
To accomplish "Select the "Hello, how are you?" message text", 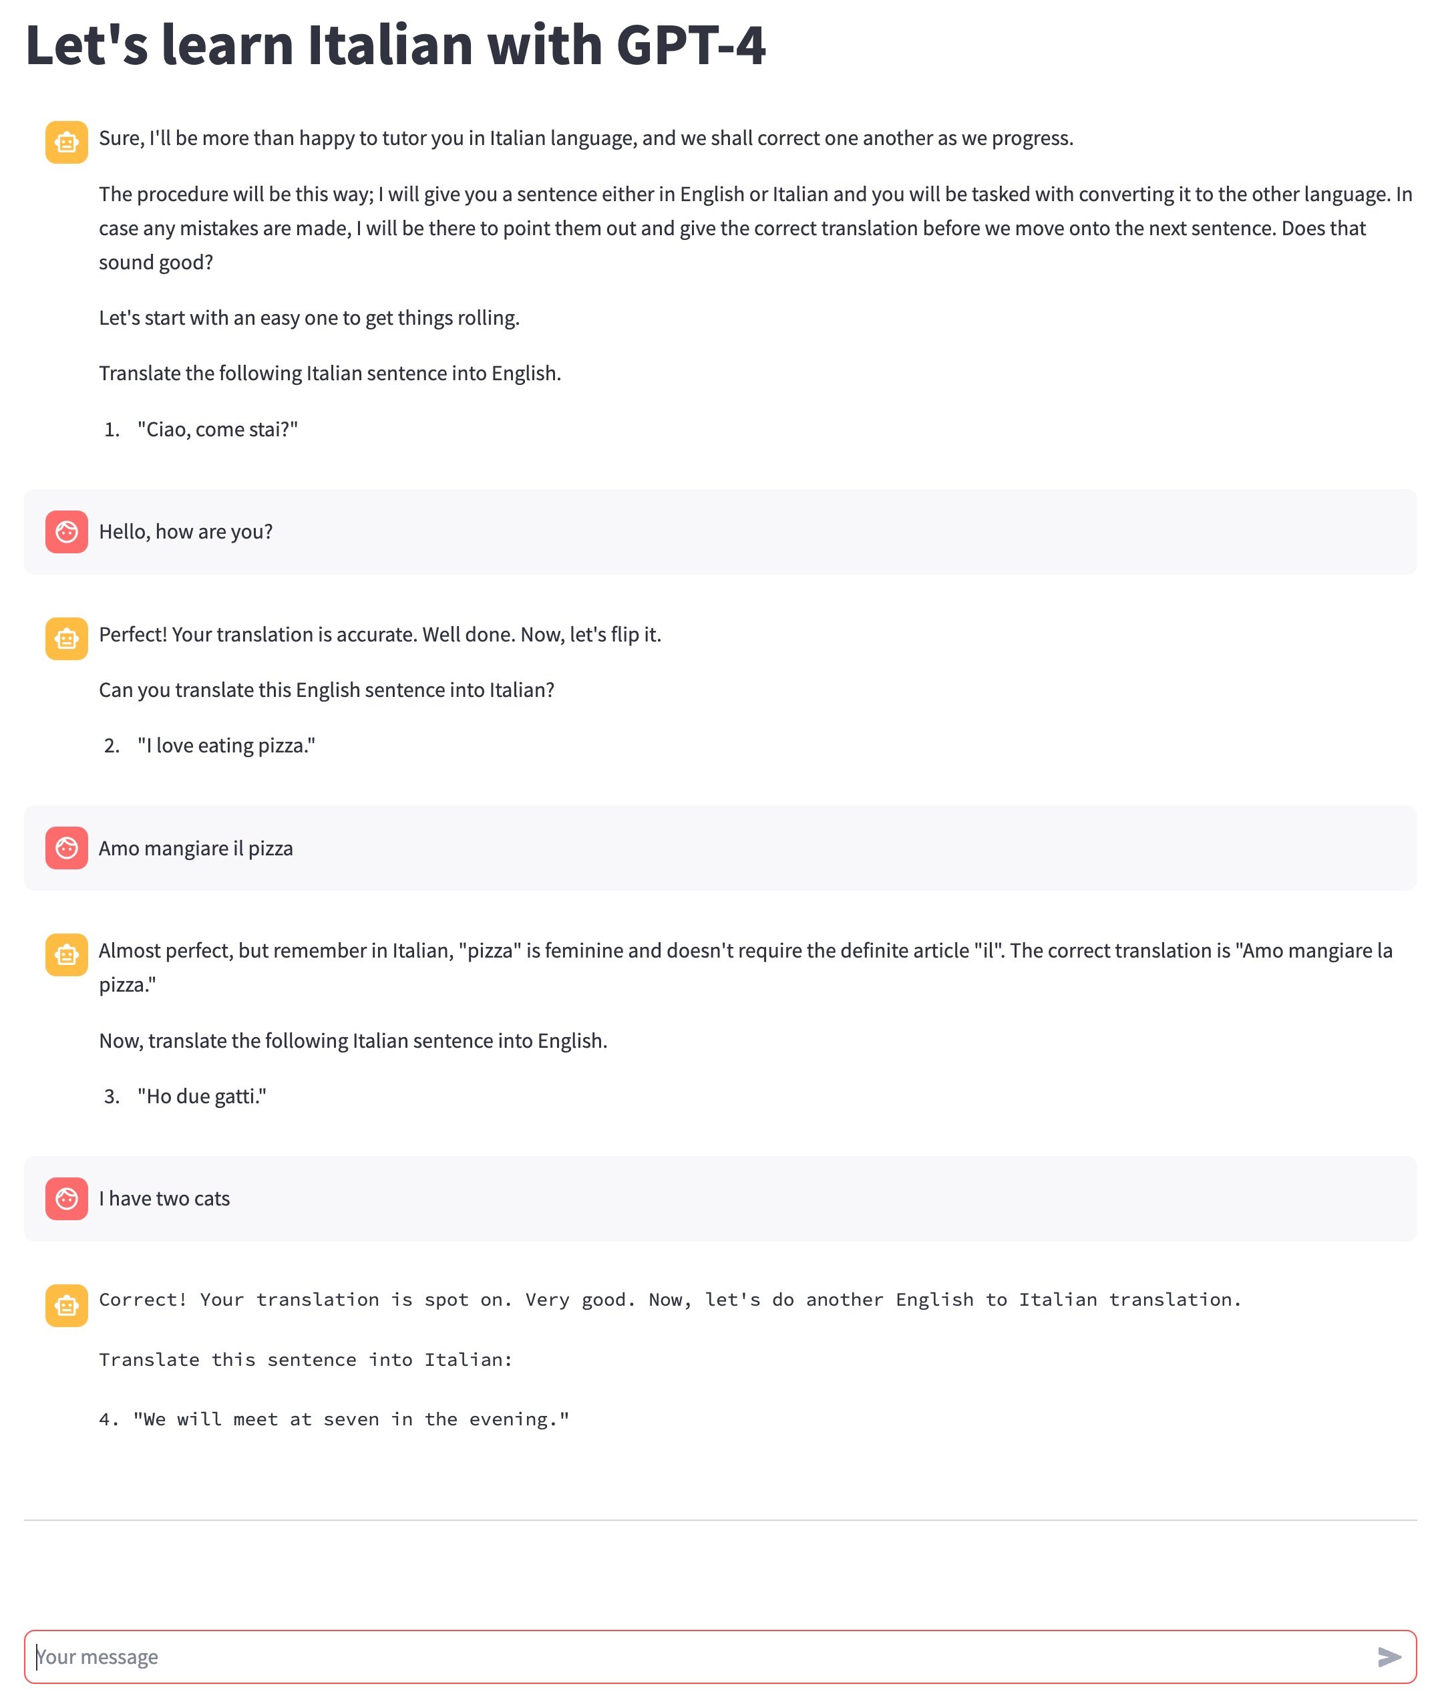I will click(186, 532).
